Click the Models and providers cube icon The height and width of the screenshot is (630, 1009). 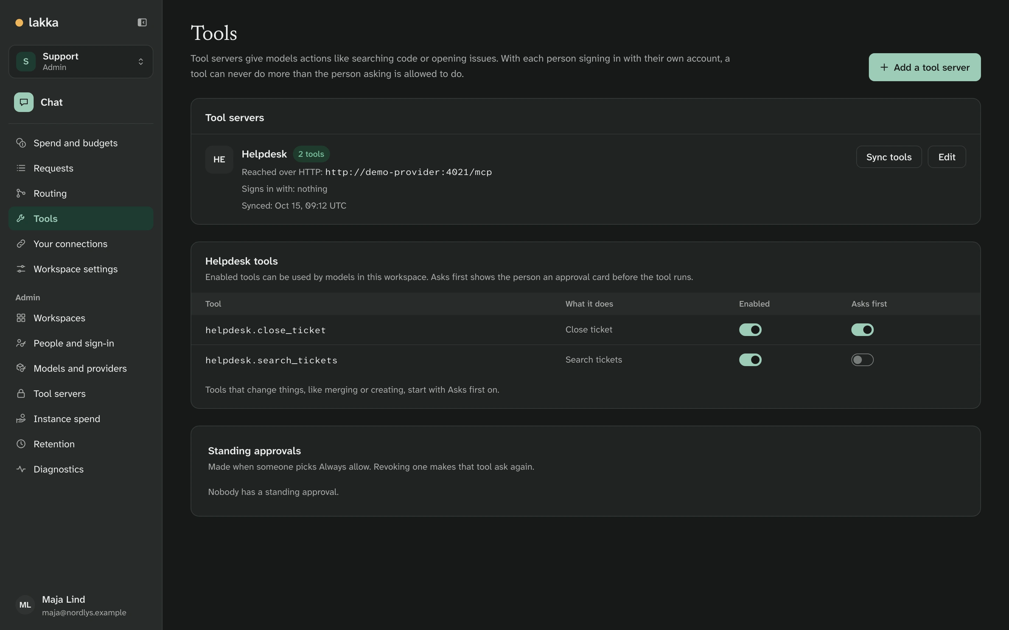tap(21, 368)
